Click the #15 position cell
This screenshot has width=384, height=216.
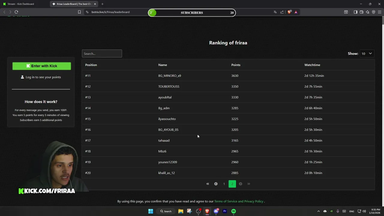(88, 119)
